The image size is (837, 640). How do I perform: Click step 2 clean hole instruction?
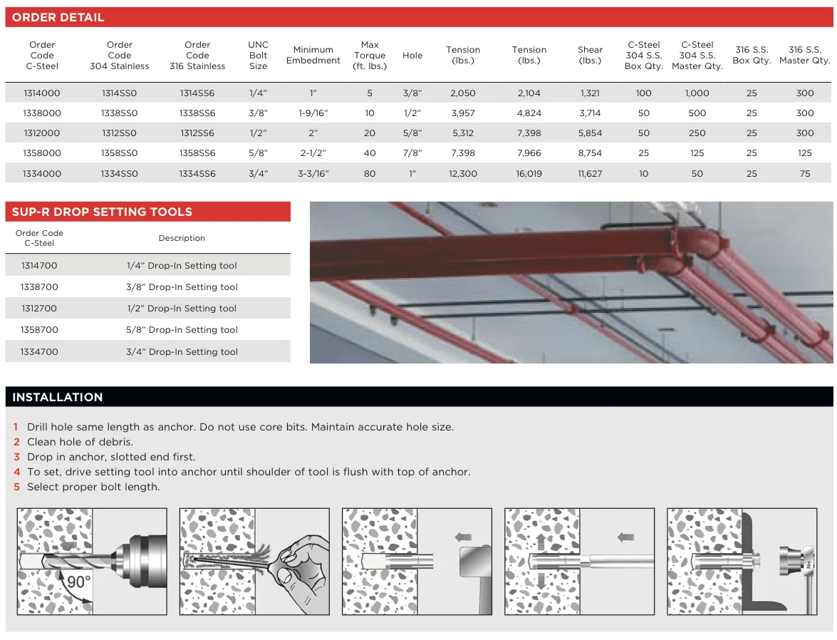coord(80,442)
